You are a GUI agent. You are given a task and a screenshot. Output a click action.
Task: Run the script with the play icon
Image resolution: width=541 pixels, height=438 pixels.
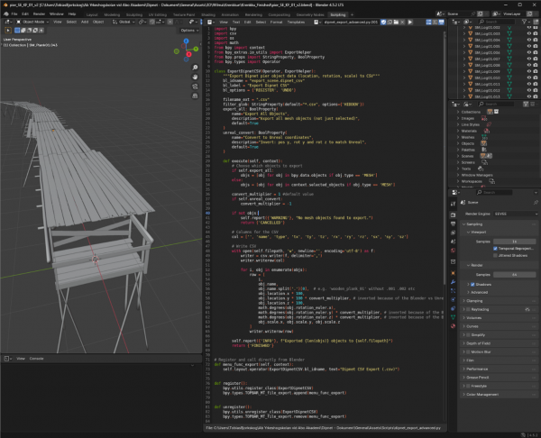tap(410, 22)
